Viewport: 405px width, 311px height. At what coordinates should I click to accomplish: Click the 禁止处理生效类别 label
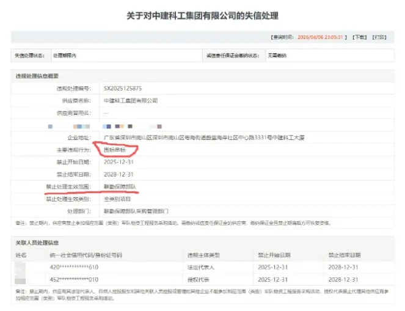tap(68, 199)
